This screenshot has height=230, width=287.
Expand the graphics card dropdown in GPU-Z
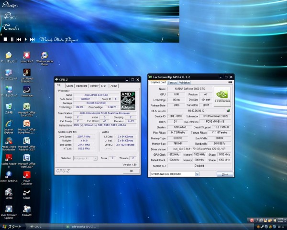point(197,174)
